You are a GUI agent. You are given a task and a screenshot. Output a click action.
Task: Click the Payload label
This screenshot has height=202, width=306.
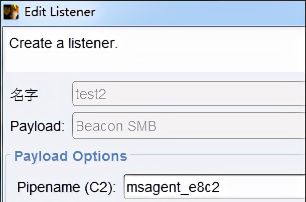click(37, 126)
